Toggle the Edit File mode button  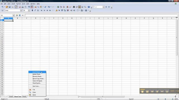[x=16, y=7]
